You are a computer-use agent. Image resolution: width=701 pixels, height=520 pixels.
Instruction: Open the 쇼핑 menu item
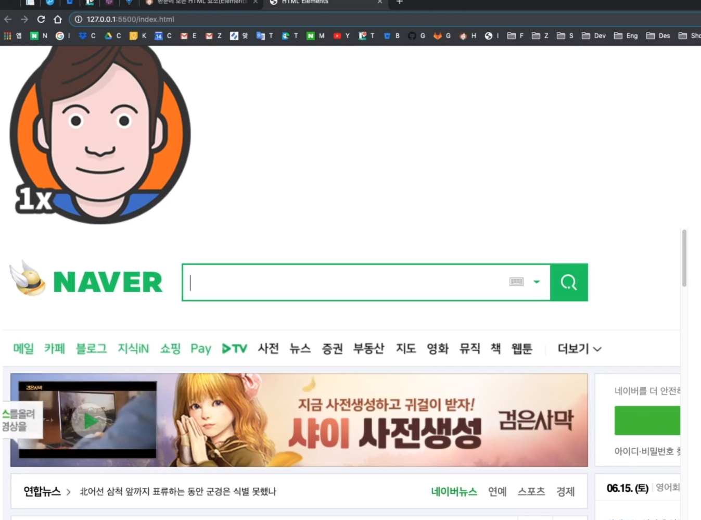170,348
